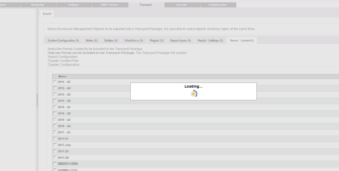Click the 2015 - Q1 row text
The width and height of the screenshot is (339, 171).
pos(64,82)
